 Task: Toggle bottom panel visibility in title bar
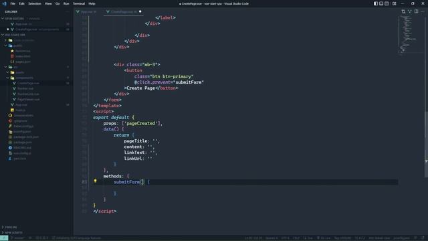click(381, 3)
